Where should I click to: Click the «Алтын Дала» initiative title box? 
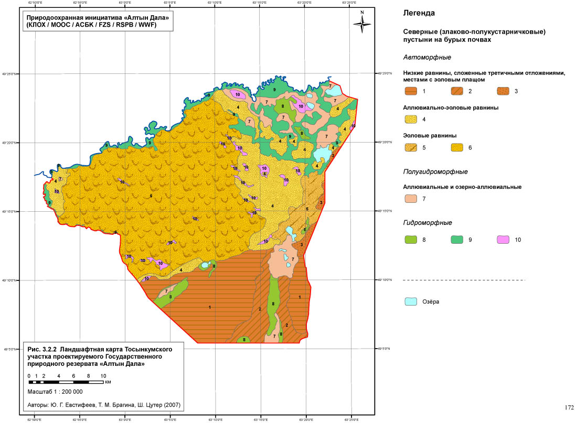[94, 21]
